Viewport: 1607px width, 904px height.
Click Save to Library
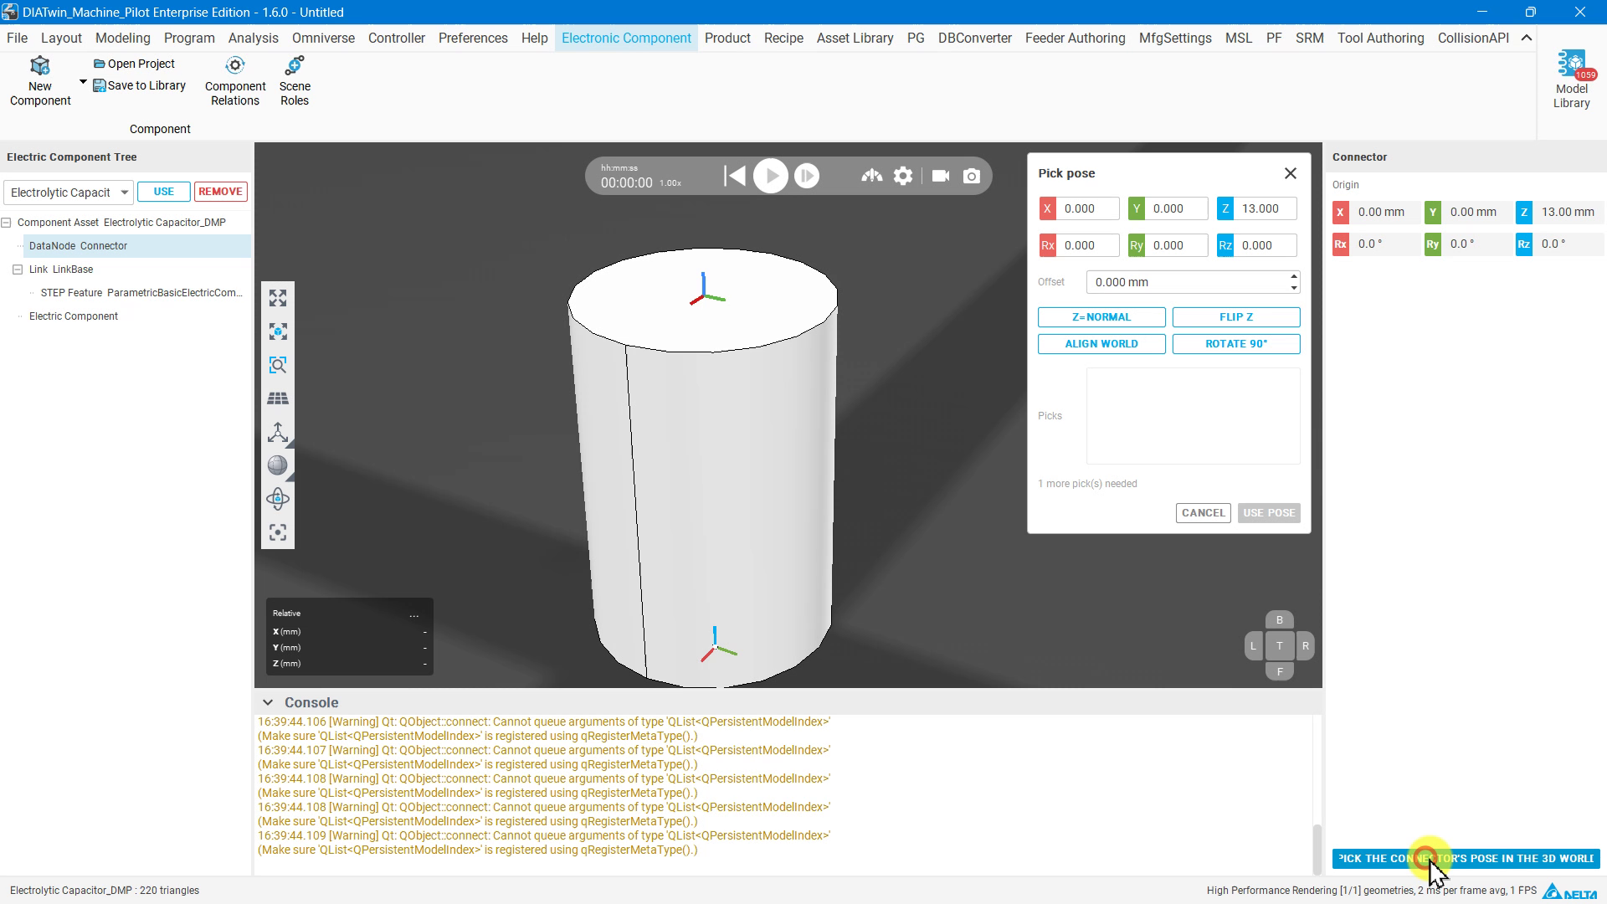(x=139, y=85)
